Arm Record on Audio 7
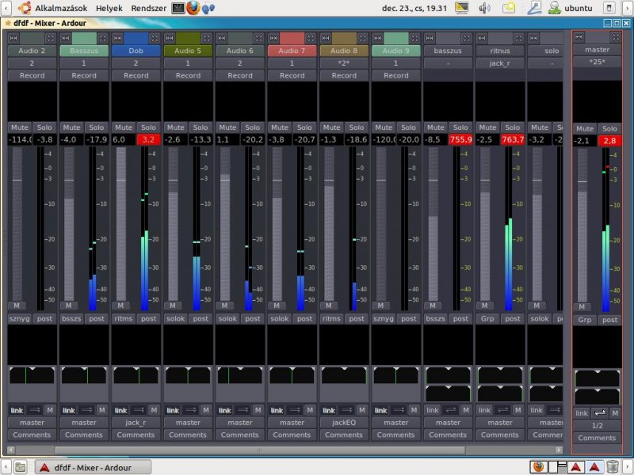The height and width of the screenshot is (475, 634). (x=292, y=75)
